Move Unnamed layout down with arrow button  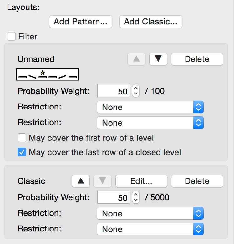tap(158, 59)
